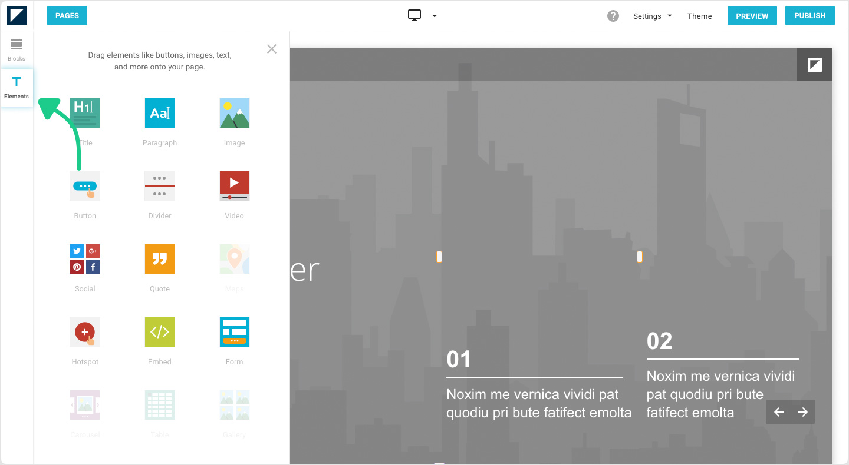Choose the Table element icon
Screen dimensions: 849x465
point(160,405)
